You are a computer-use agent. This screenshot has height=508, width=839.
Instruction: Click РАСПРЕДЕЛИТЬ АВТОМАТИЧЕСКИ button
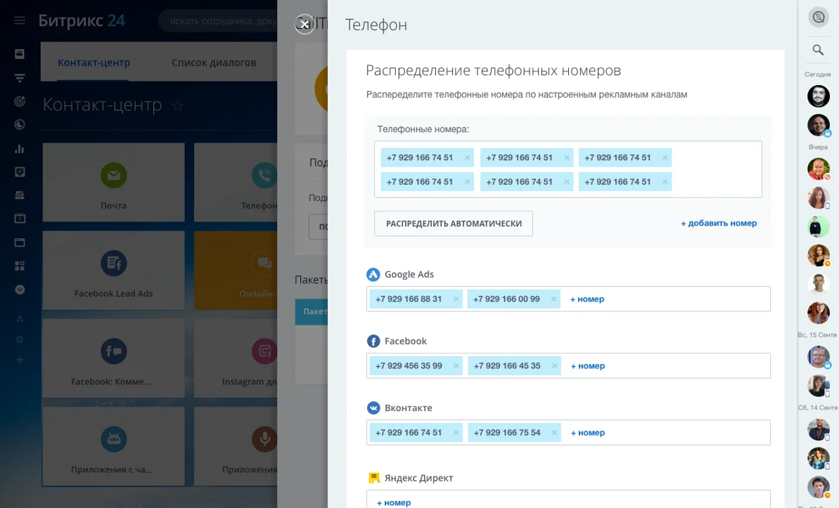453,223
